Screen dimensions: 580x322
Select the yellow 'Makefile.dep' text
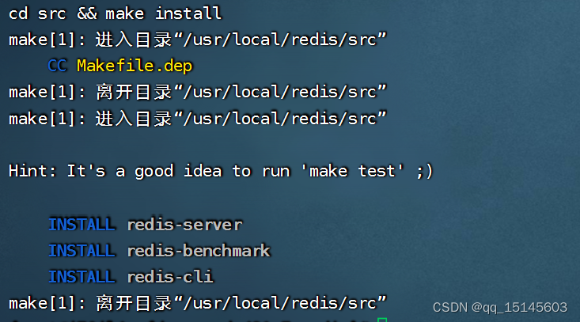[135, 66]
